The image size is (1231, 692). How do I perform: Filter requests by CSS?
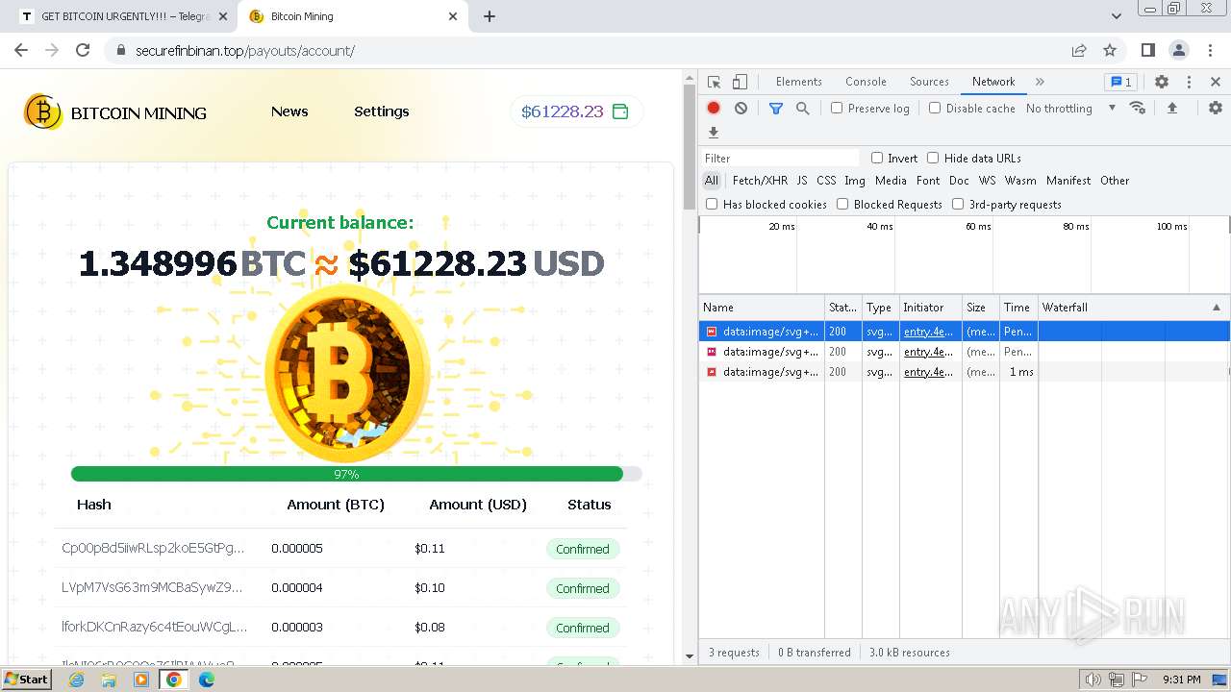(826, 181)
